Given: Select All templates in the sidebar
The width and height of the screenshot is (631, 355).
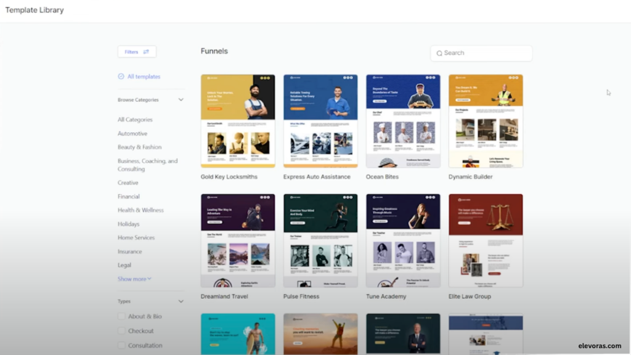Looking at the screenshot, I should (x=144, y=76).
